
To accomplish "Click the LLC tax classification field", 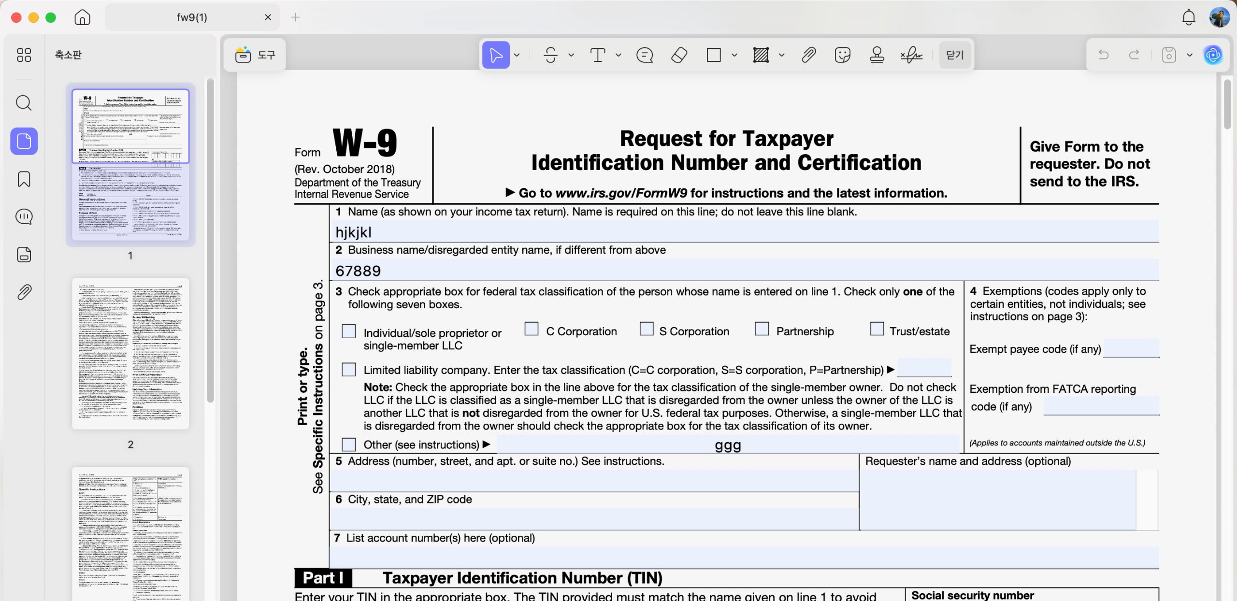I will pyautogui.click(x=924, y=367).
